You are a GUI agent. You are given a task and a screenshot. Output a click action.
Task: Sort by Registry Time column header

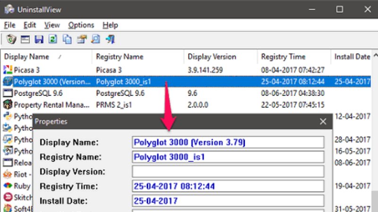point(283,57)
